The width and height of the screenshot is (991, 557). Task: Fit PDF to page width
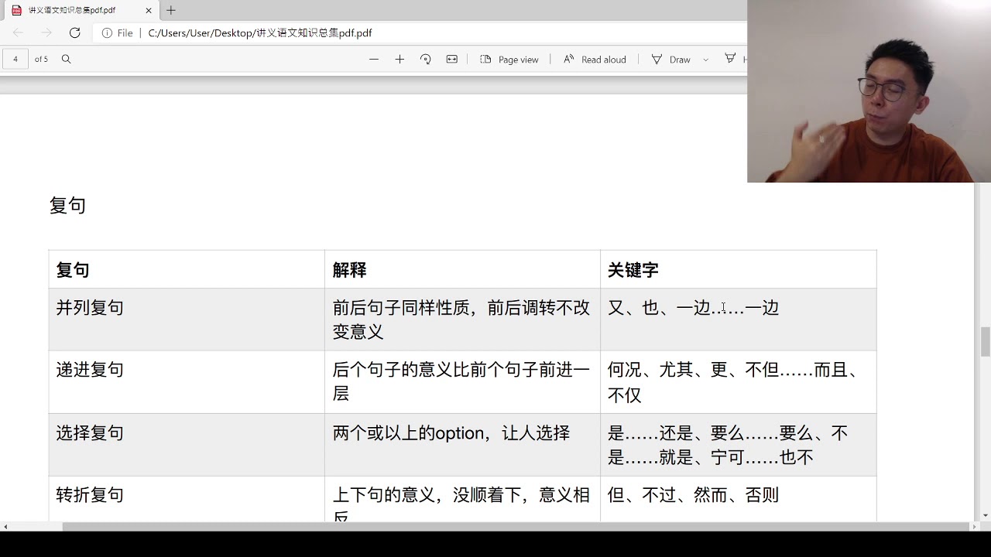click(452, 59)
